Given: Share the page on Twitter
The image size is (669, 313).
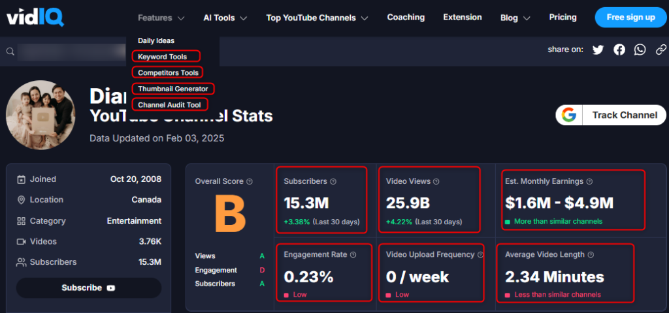Looking at the screenshot, I should coord(598,50).
